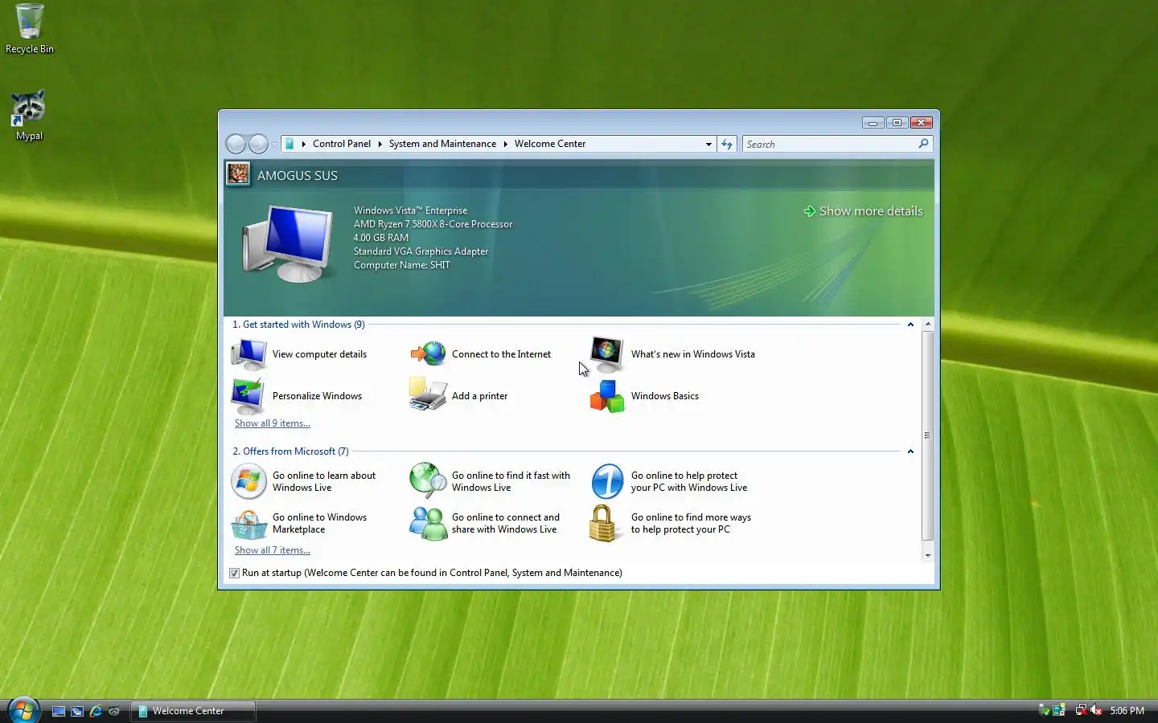Uncheck Run at startup checkbox
1158x723 pixels.
(234, 573)
